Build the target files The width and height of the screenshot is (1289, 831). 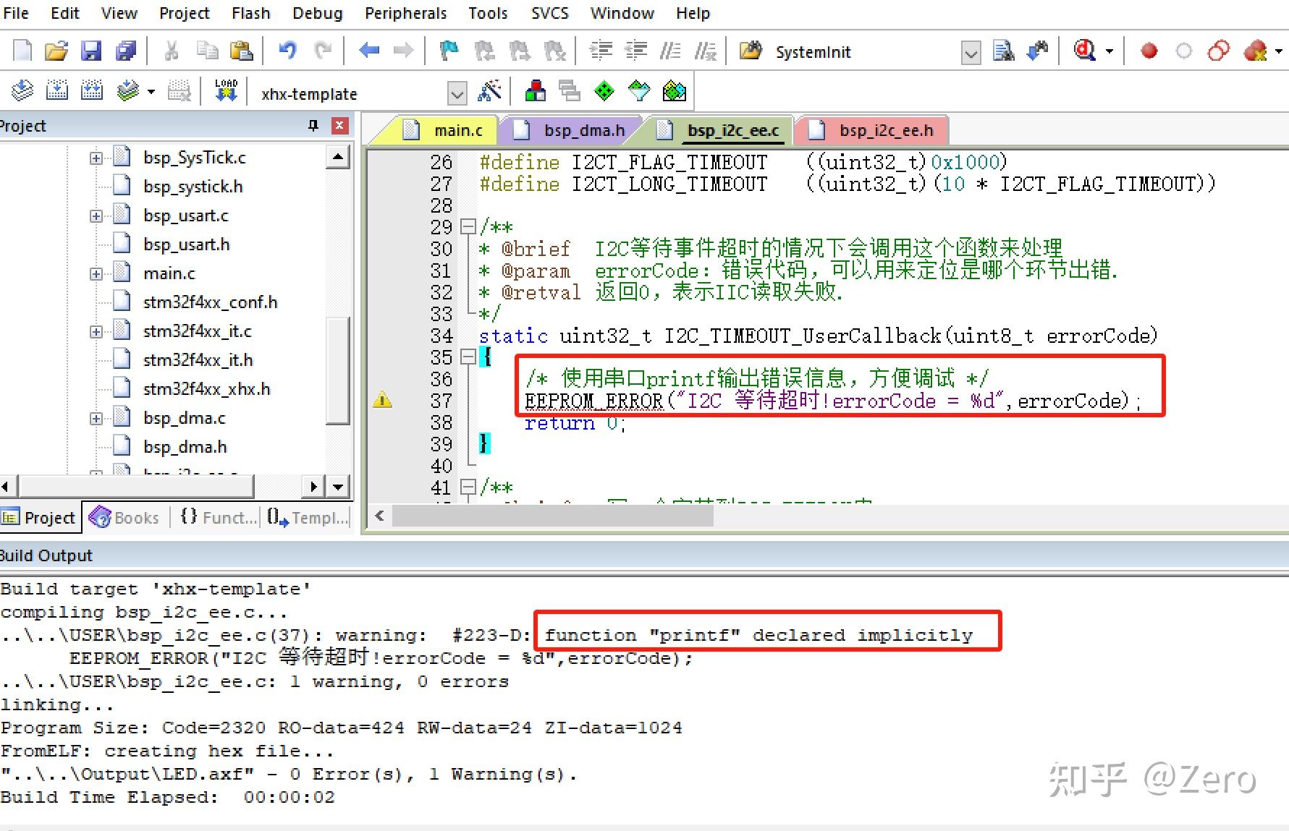click(x=57, y=90)
